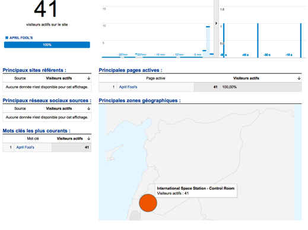Click the hatched region on the map

click(x=135, y=216)
